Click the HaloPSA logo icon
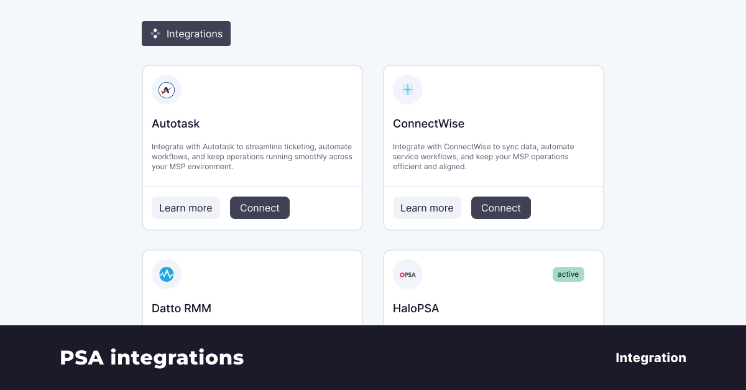 coord(408,274)
